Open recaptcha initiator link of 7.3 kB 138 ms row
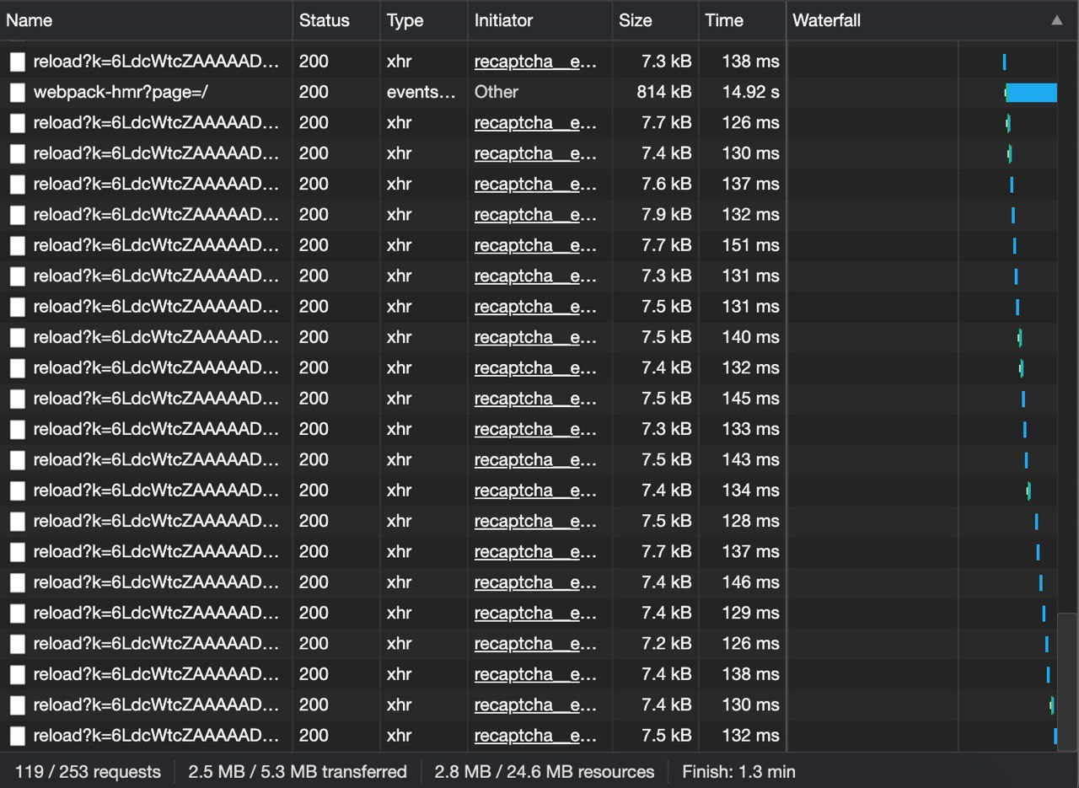Image resolution: width=1079 pixels, height=788 pixels. tap(535, 62)
